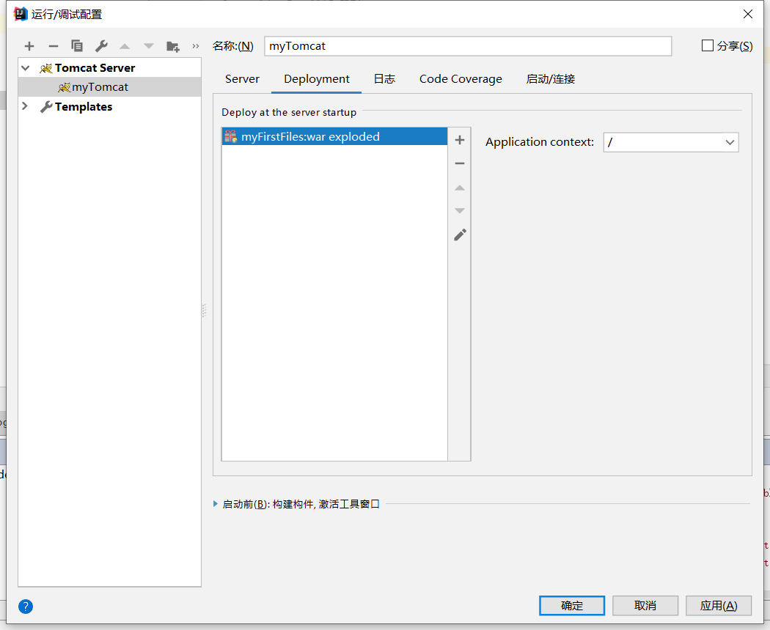Open the Code Coverage tab
The image size is (770, 630).
(461, 79)
